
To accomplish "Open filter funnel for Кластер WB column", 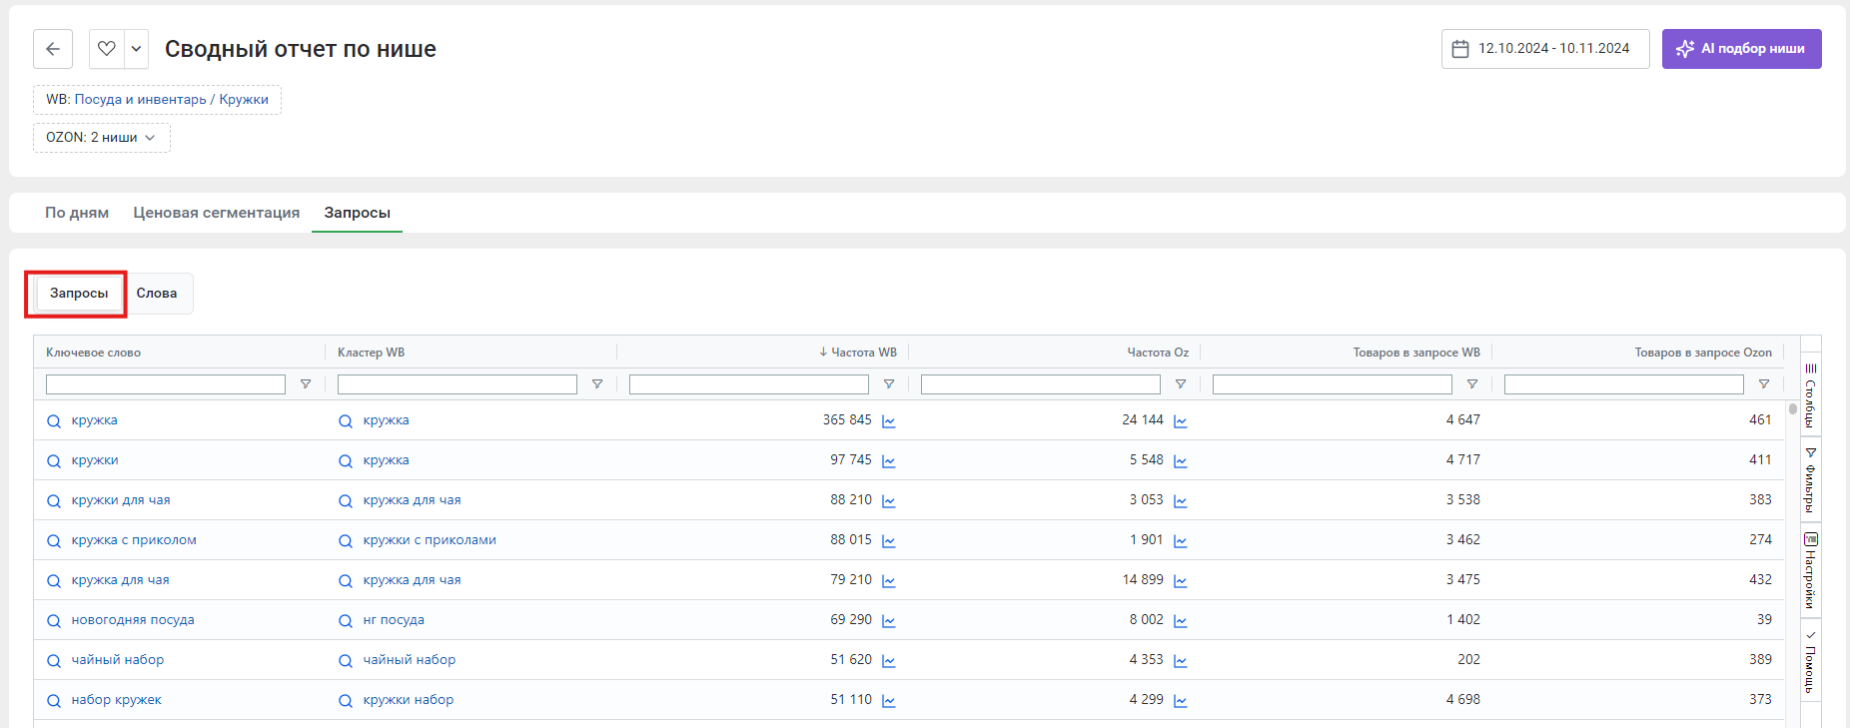I will pos(597,384).
